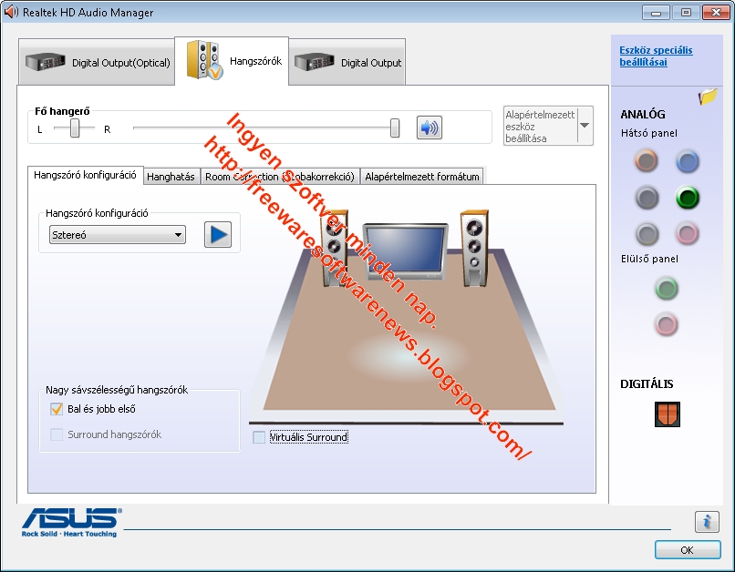735x572 pixels.
Task: Click the ASUS logo
Action: [71, 522]
